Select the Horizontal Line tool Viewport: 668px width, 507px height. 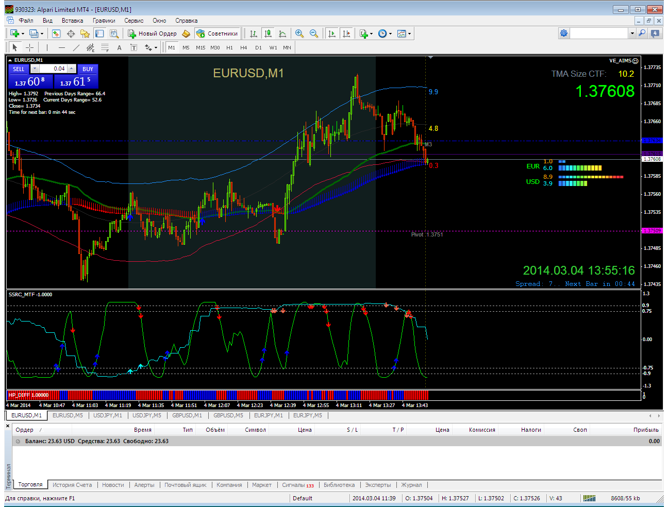click(62, 47)
